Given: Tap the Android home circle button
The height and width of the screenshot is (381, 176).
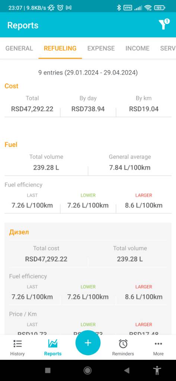Looking at the screenshot, I should (87, 370).
